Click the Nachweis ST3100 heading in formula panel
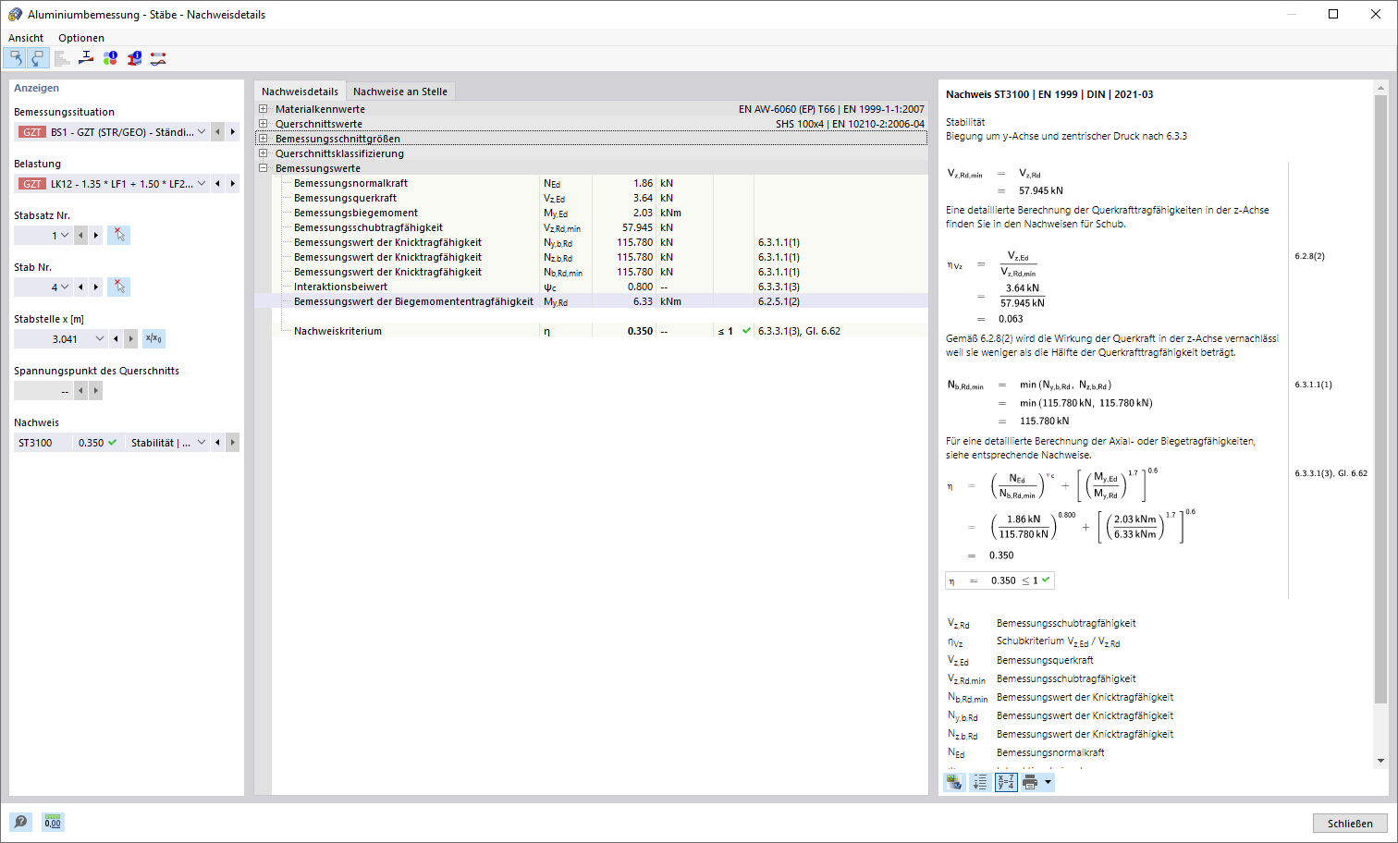 click(1048, 94)
